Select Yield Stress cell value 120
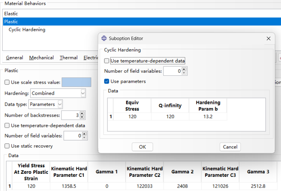 31,186
